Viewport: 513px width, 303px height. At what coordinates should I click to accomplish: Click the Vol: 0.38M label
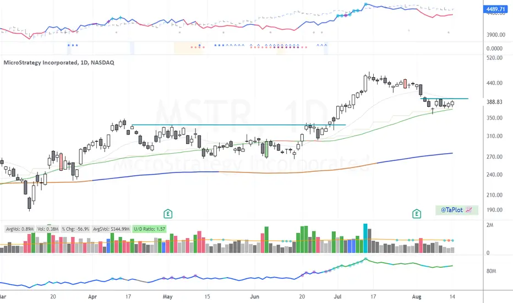point(48,229)
